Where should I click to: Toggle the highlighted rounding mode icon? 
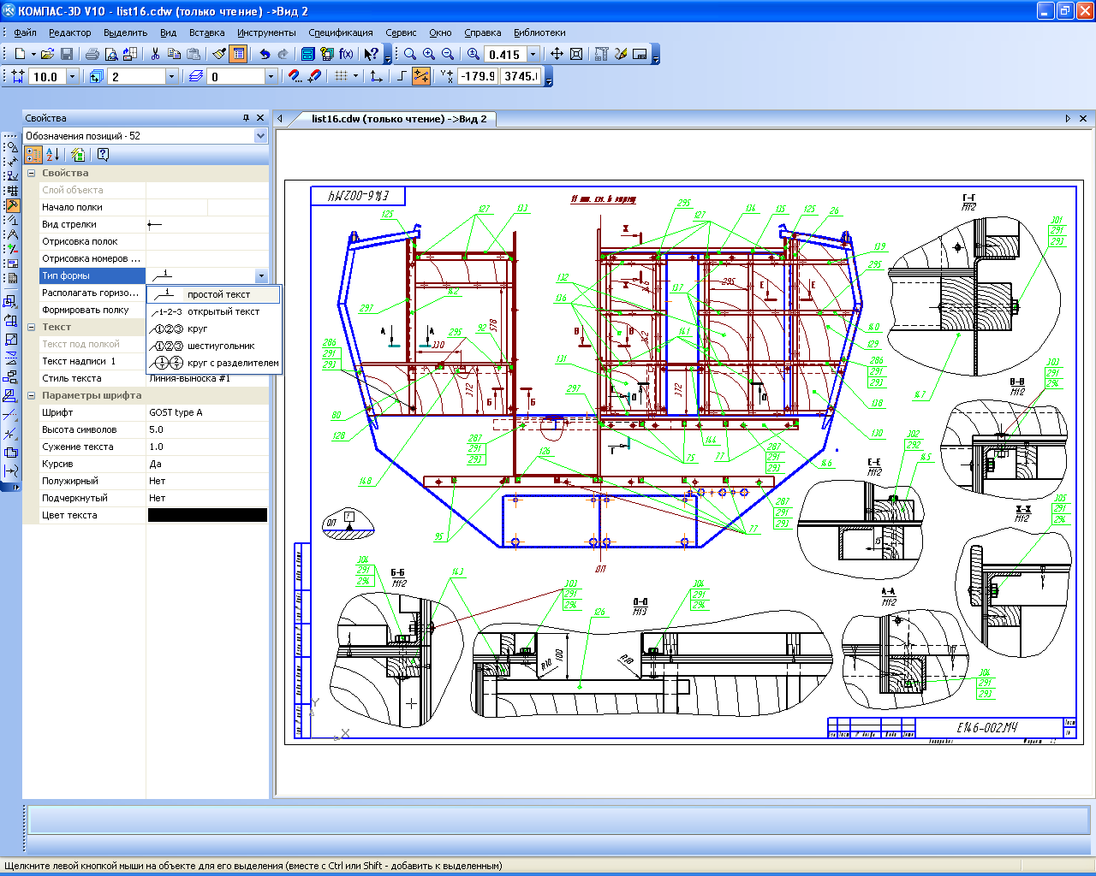click(420, 76)
